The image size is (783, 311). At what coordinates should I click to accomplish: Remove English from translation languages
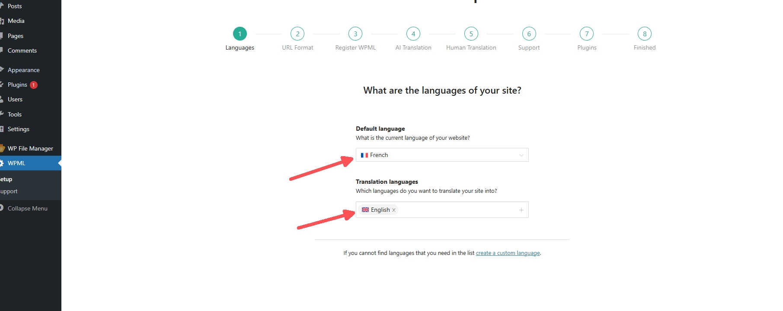[x=394, y=210]
